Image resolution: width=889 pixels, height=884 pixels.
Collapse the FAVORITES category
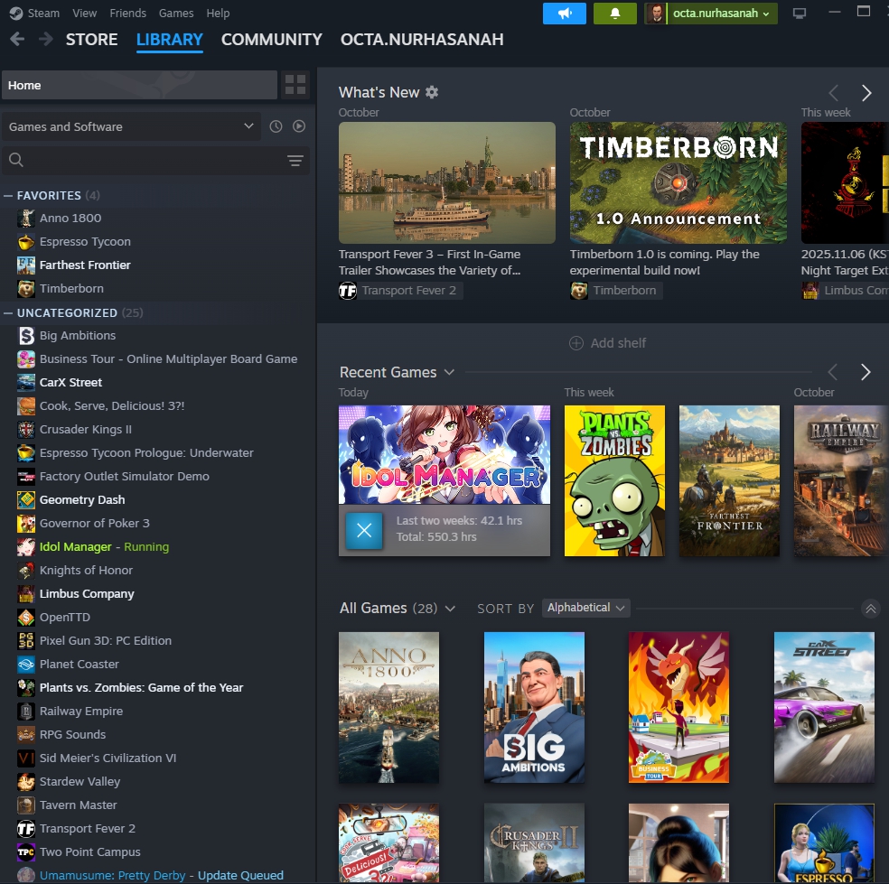tap(8, 196)
